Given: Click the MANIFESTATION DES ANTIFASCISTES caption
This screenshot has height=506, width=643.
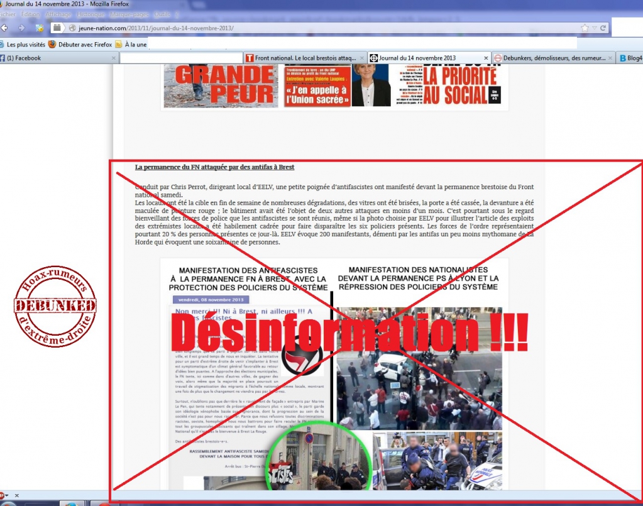Looking at the screenshot, I should click(x=248, y=279).
